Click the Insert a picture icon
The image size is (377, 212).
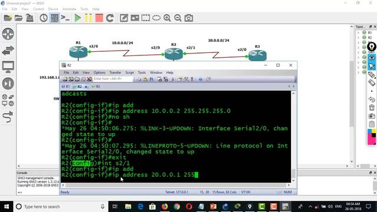135,18
